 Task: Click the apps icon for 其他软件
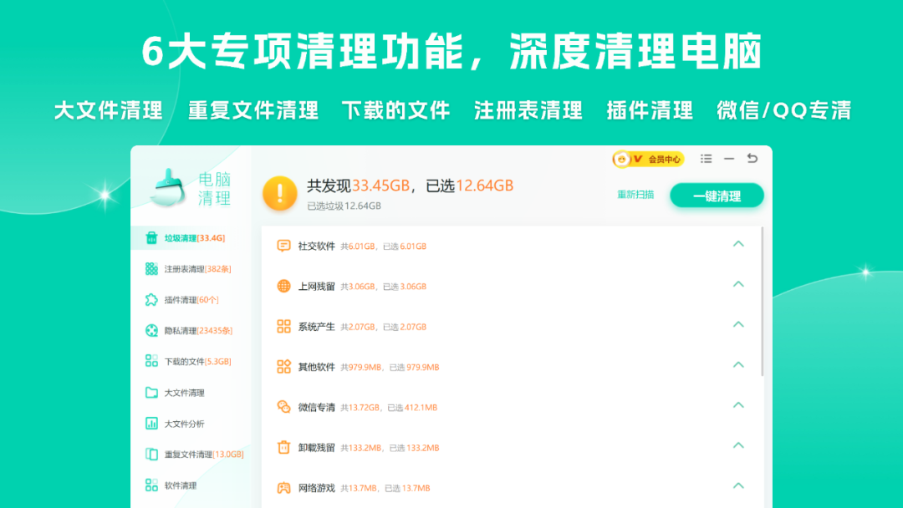point(283,367)
